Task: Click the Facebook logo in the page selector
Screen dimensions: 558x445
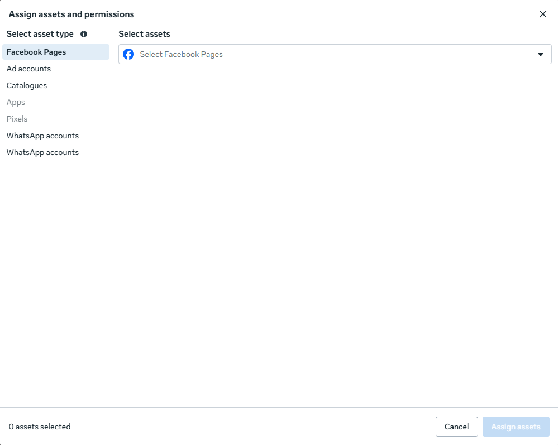Action: coord(128,54)
